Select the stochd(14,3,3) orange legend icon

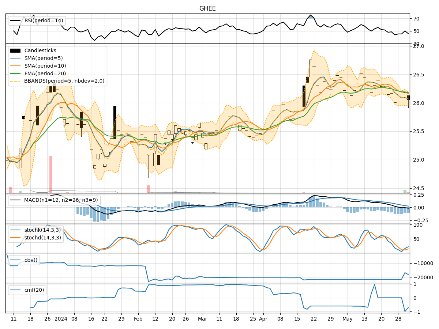pyautogui.click(x=15, y=237)
